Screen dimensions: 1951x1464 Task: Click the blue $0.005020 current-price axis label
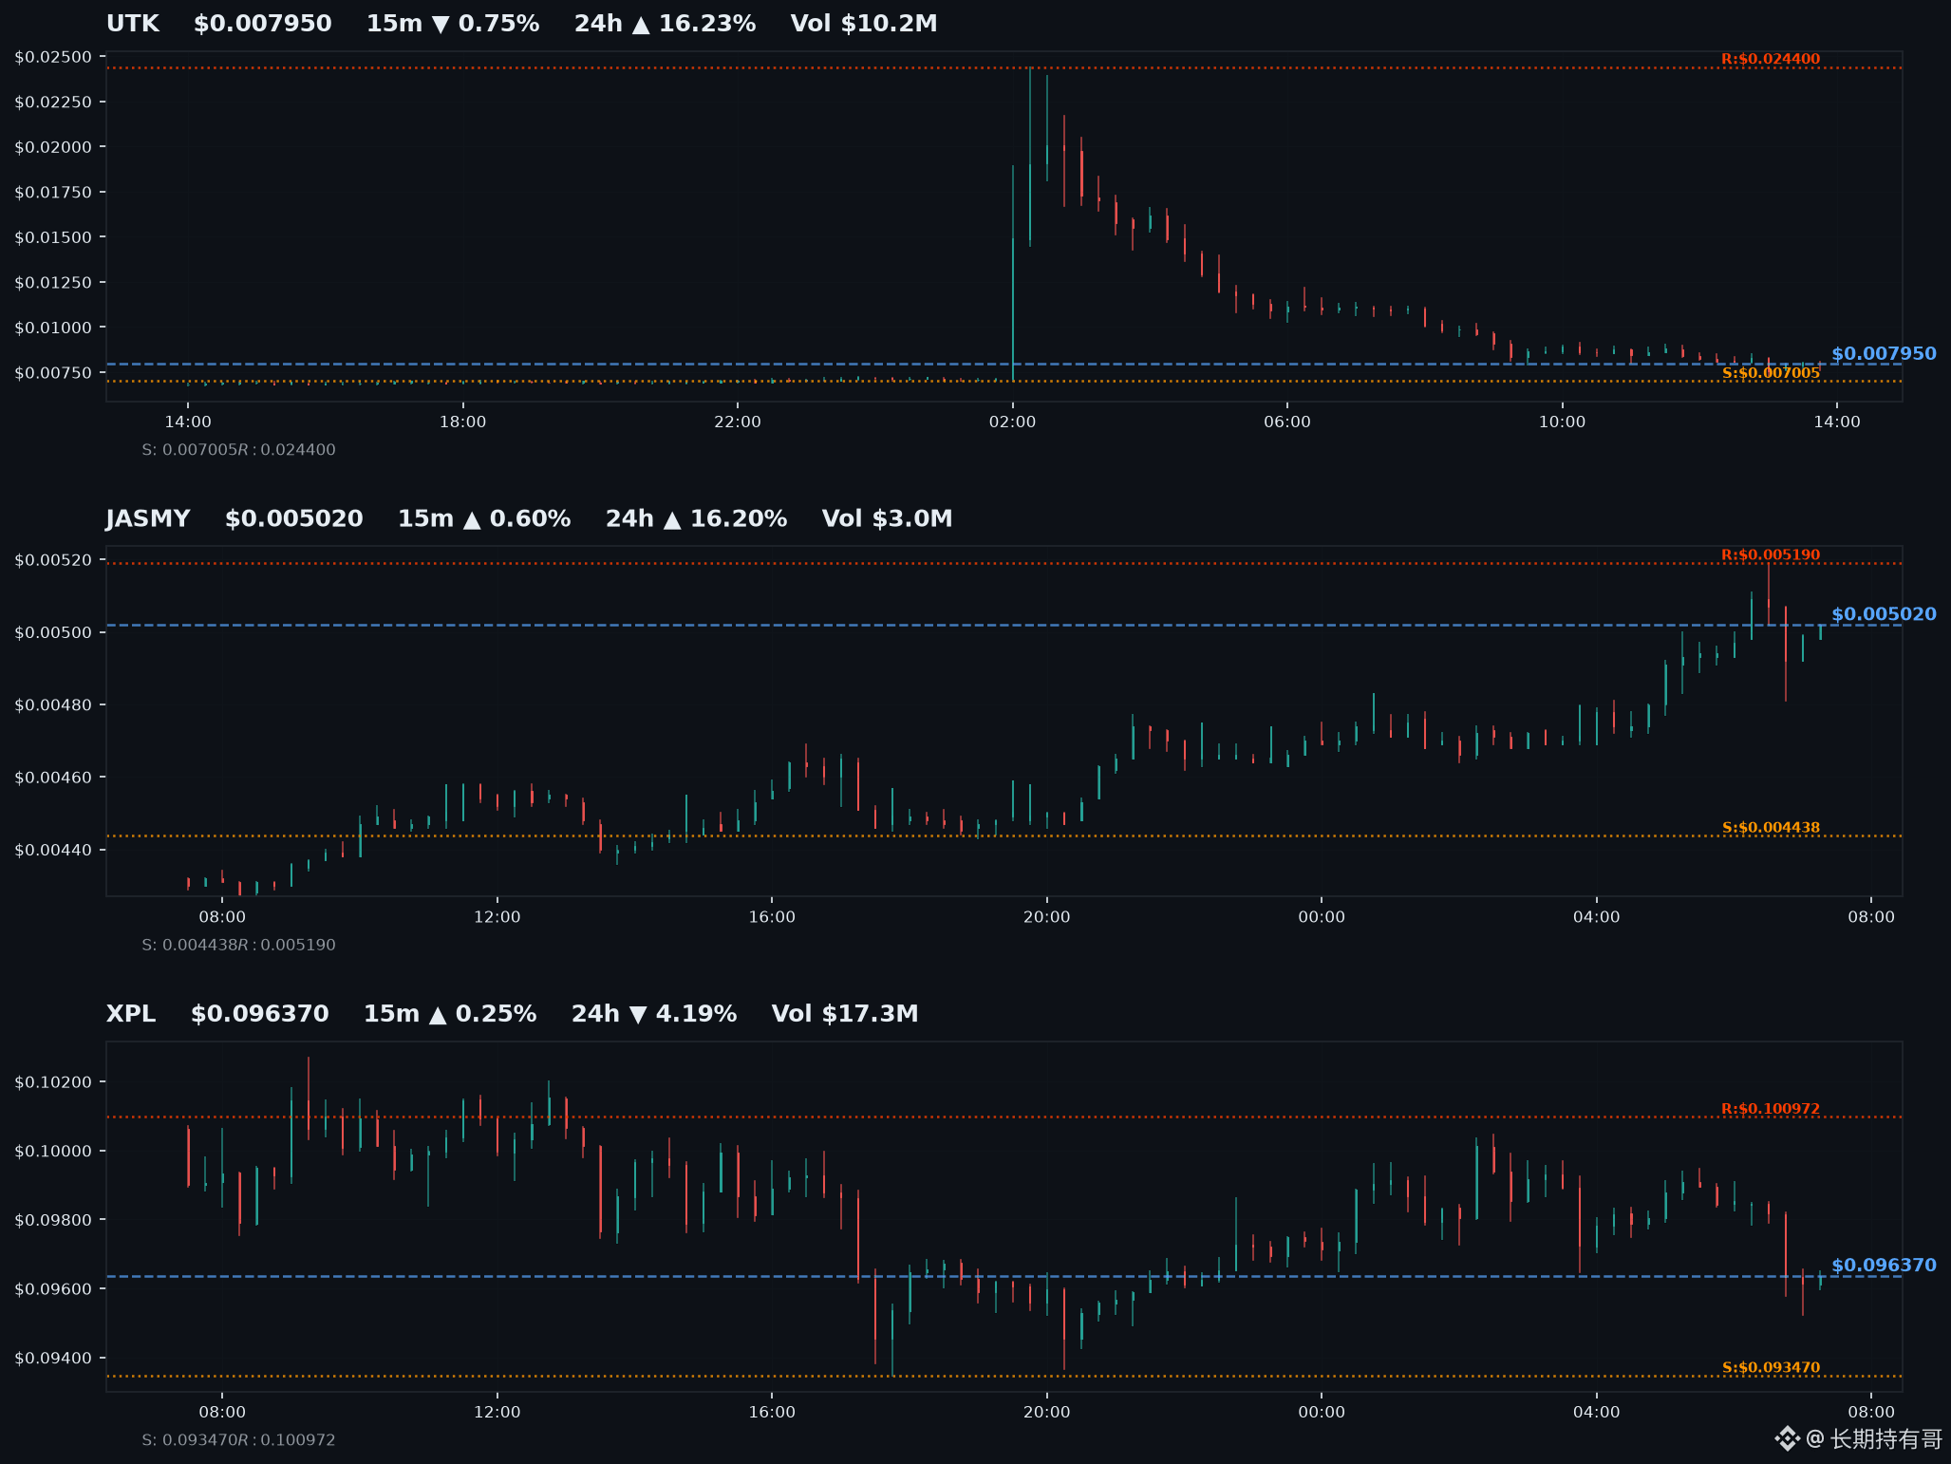point(1884,614)
